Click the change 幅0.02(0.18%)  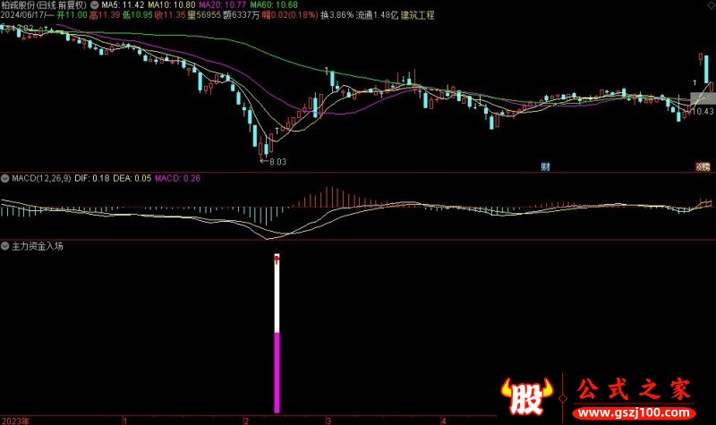290,15
